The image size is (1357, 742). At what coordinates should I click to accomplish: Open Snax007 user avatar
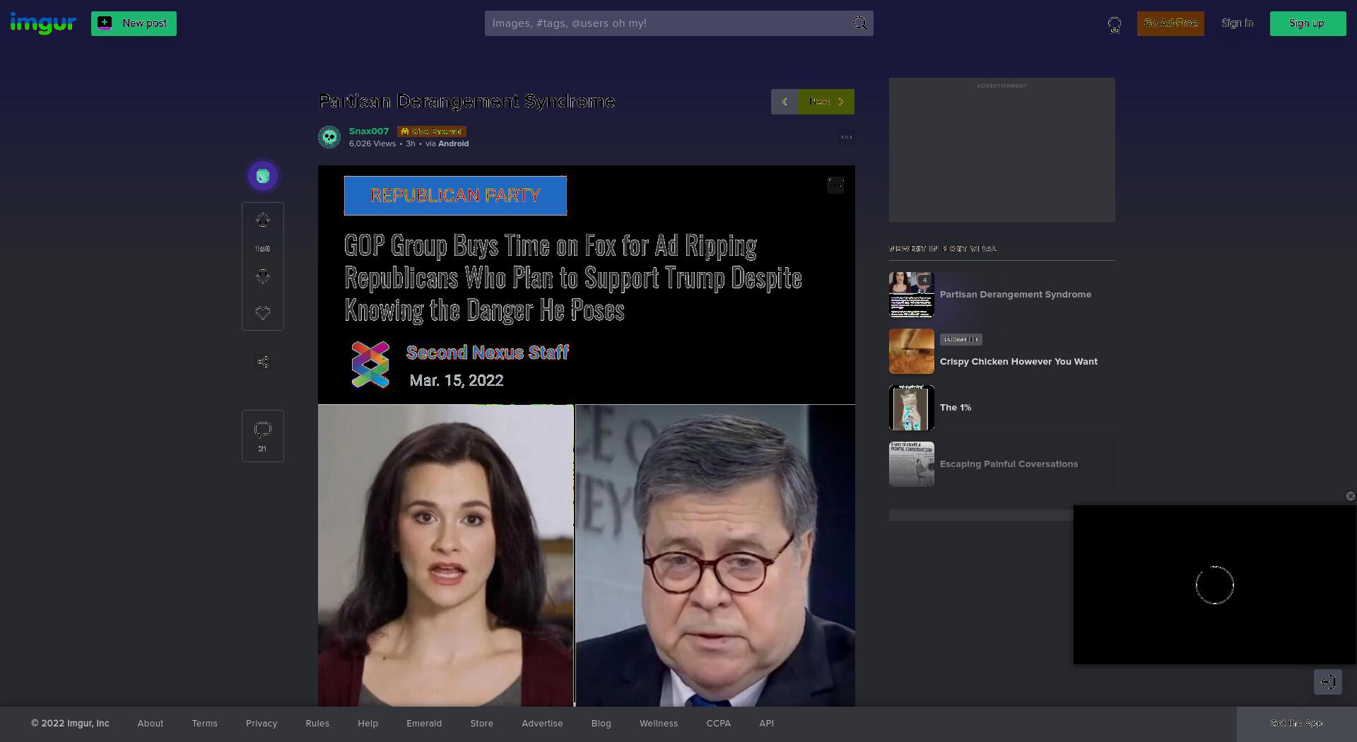(329, 137)
